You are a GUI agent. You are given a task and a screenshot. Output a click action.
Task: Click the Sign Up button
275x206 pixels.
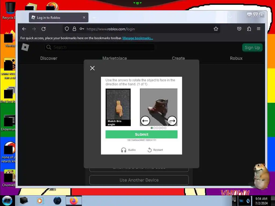[x=252, y=48]
